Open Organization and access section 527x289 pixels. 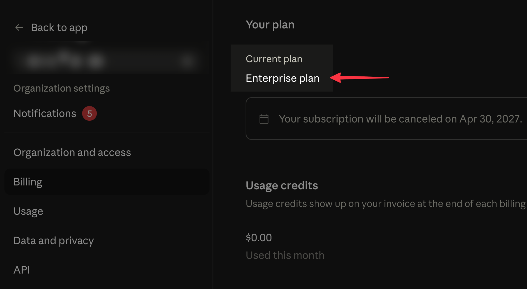pyautogui.click(x=72, y=153)
